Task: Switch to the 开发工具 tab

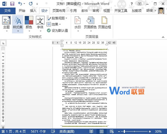Action: point(121,11)
